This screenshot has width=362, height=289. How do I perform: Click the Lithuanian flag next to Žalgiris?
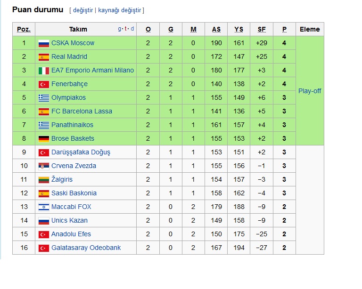point(44,180)
